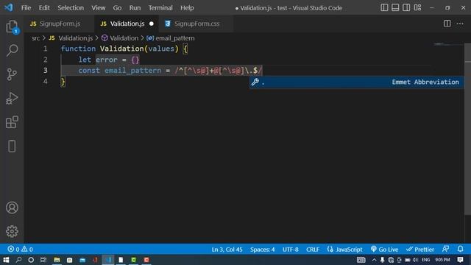The height and width of the screenshot is (265, 471).
Task: Click the src breadcrumb
Action: [35, 38]
